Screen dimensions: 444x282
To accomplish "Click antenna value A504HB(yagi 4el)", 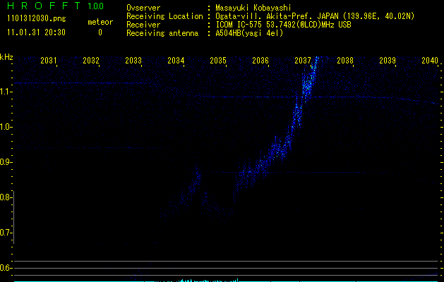I will [x=249, y=33].
